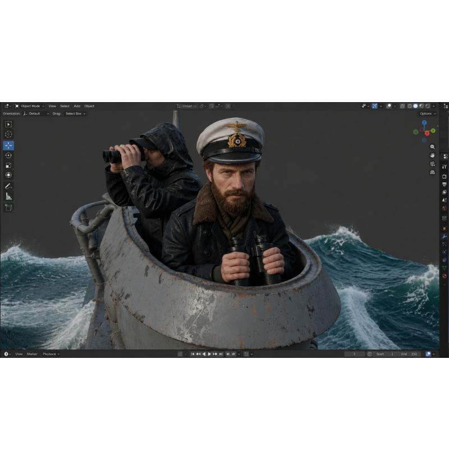Viewport: 449px width, 460px height.
Task: Click the Y axis on navigation gizmo
Action: pos(433,131)
